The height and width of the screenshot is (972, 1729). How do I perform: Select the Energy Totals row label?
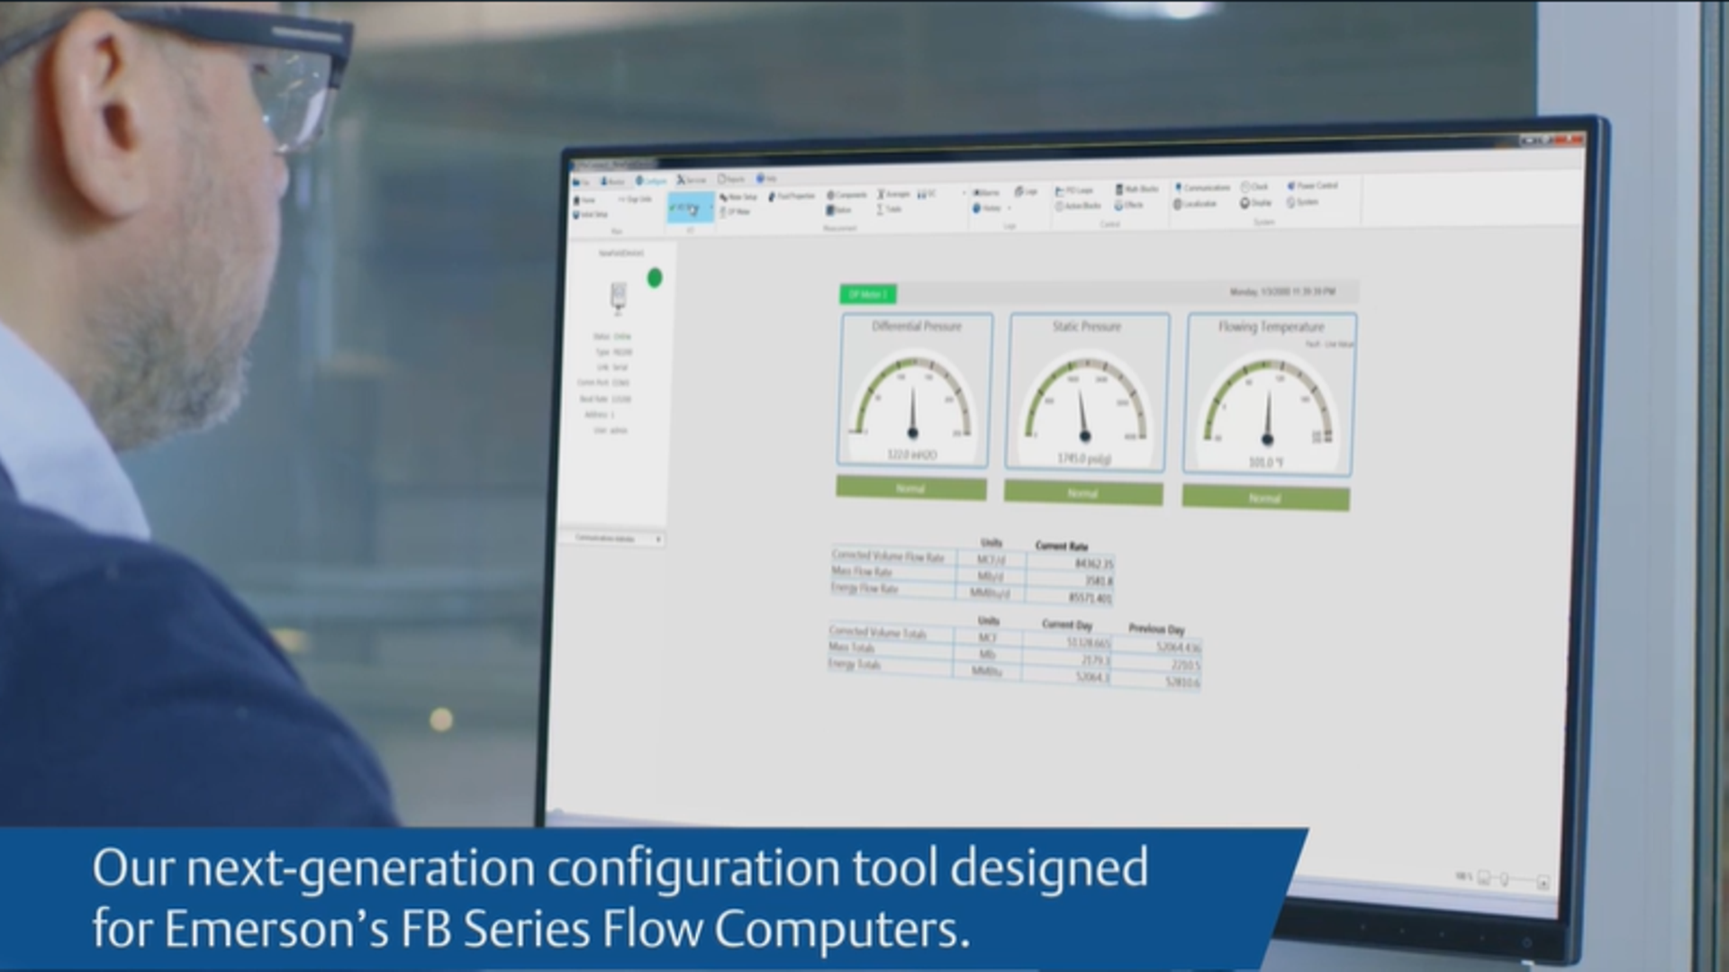[855, 664]
